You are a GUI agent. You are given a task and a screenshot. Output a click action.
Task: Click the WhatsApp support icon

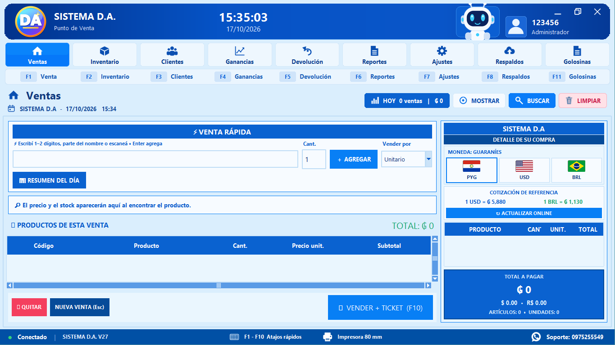[536, 337]
